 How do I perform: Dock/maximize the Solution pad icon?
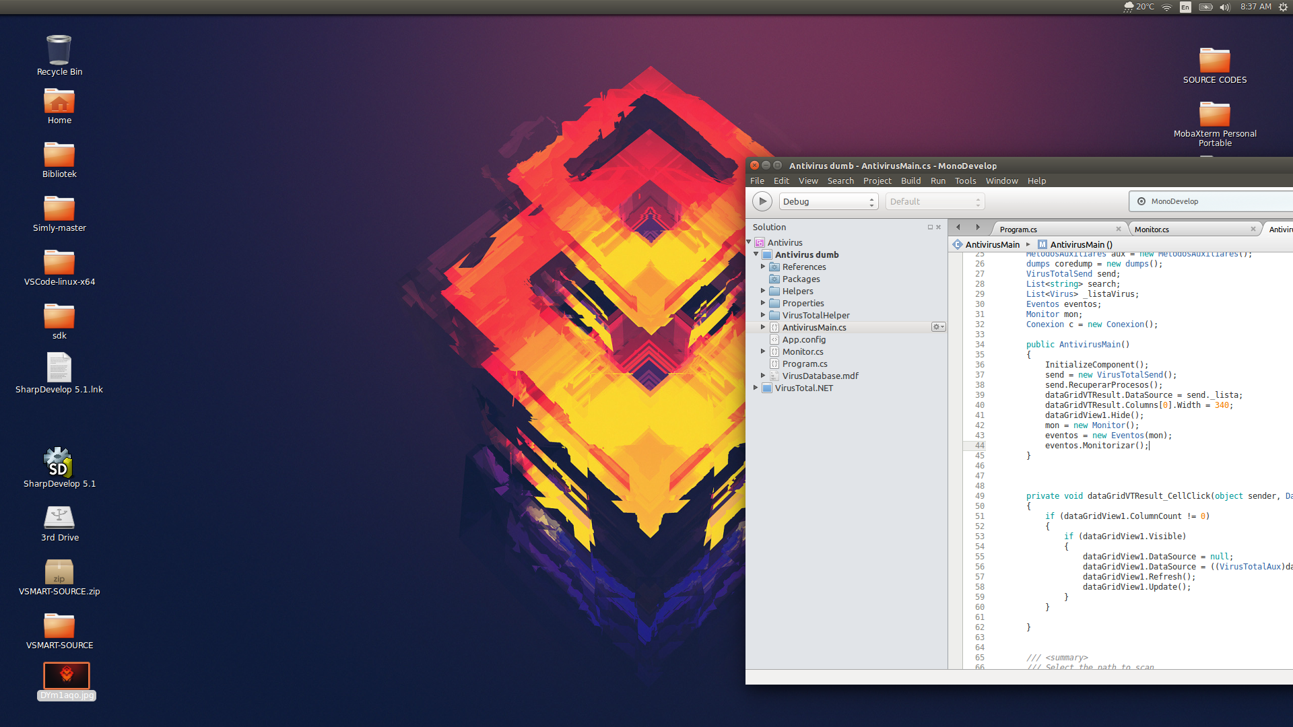pos(930,228)
